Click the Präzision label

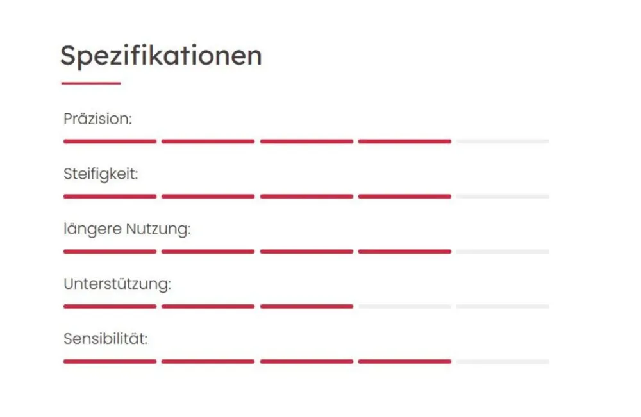(97, 119)
